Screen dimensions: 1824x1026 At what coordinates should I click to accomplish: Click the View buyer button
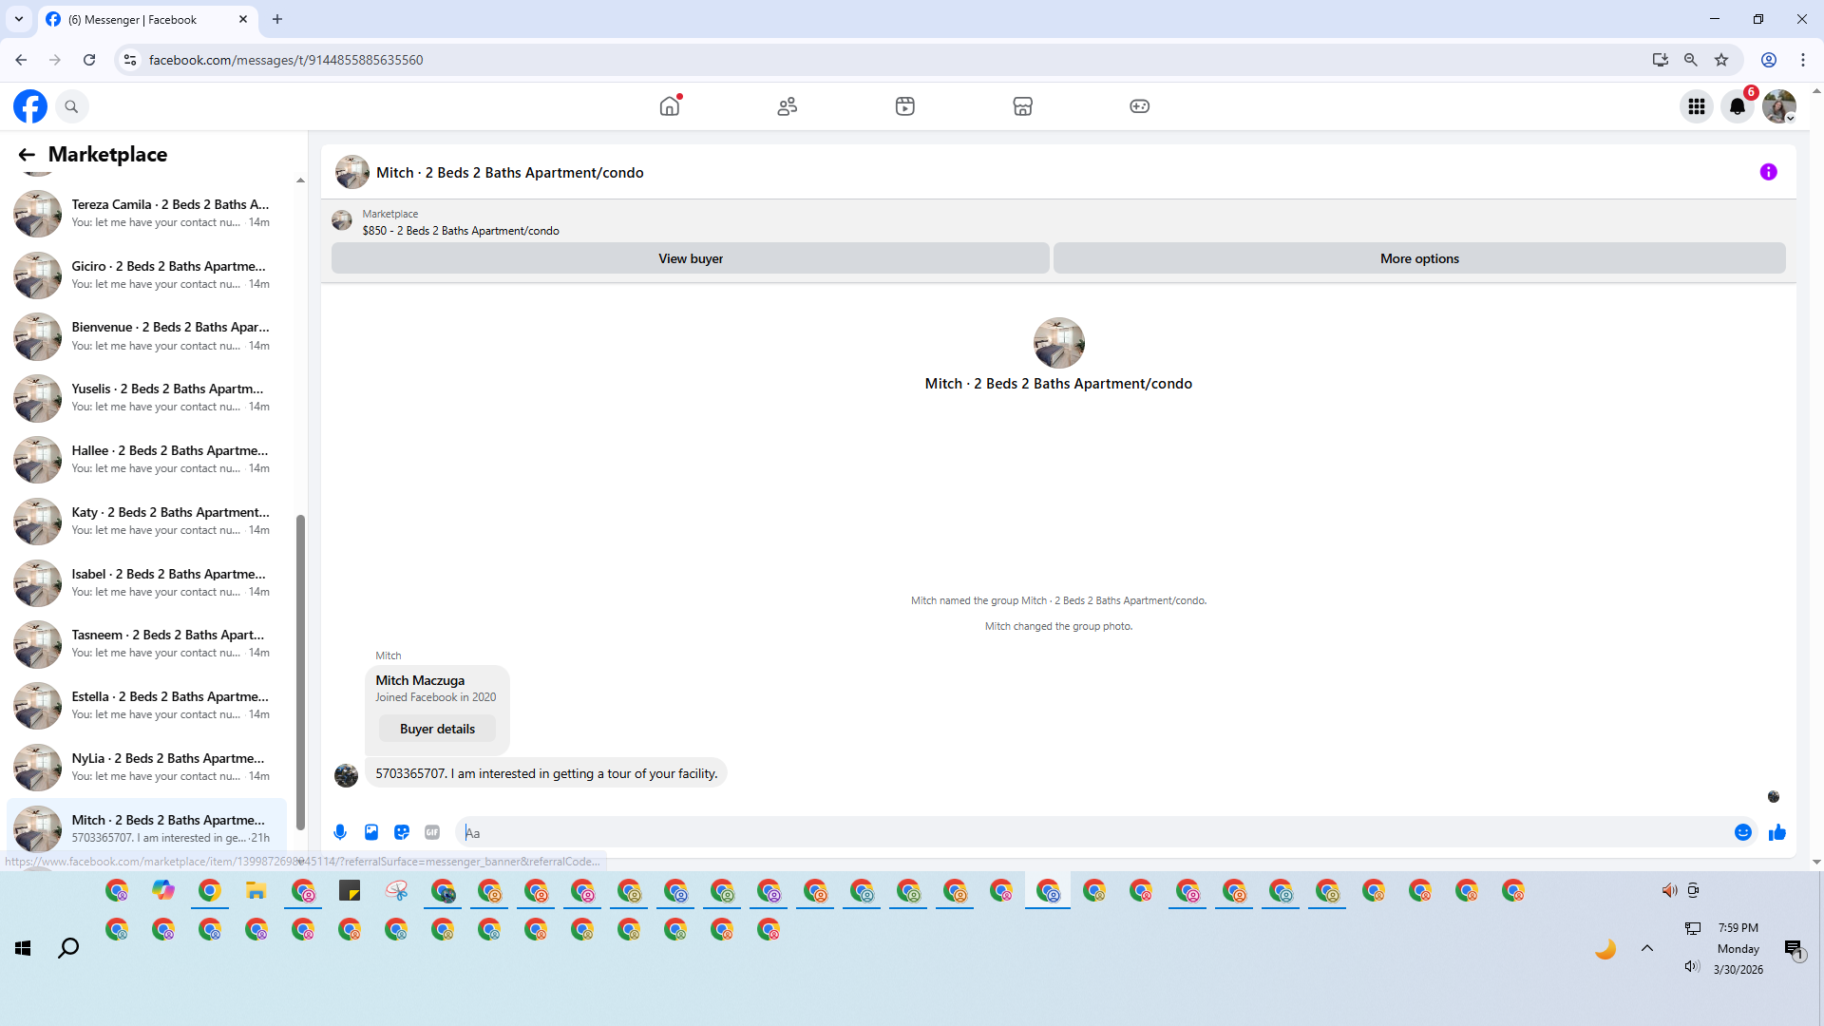(x=691, y=258)
